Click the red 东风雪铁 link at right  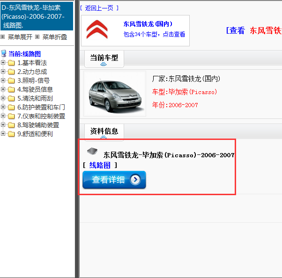(266, 30)
